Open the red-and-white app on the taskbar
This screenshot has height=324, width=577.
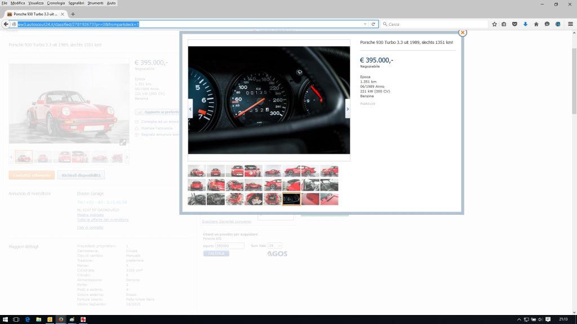click(x=83, y=319)
